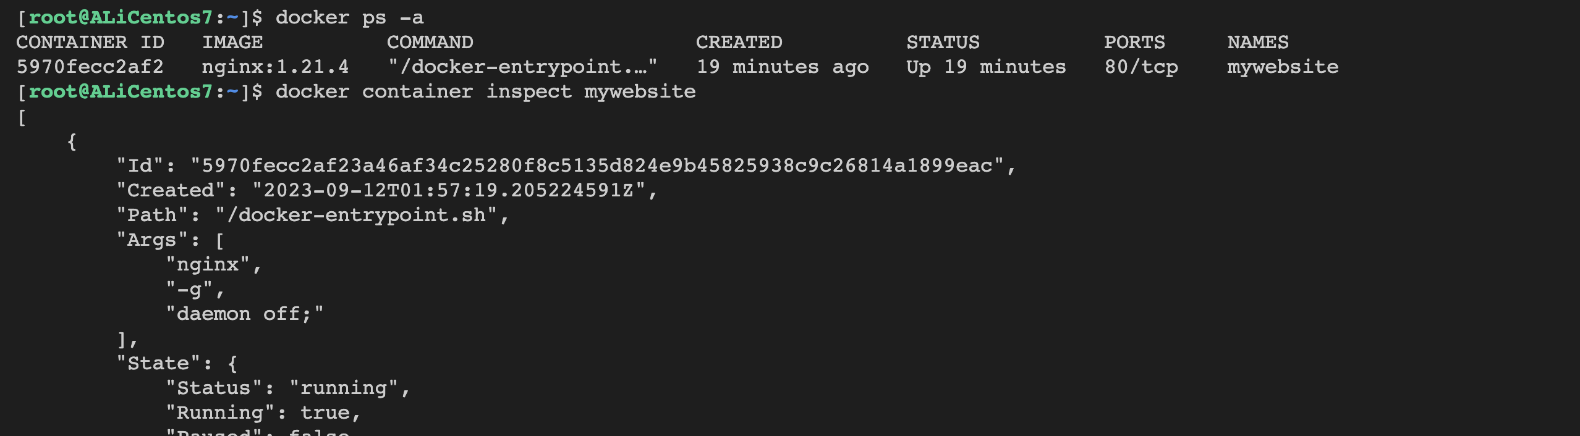Click the "State" key in JSON output
1580x436 pixels.
(158, 363)
